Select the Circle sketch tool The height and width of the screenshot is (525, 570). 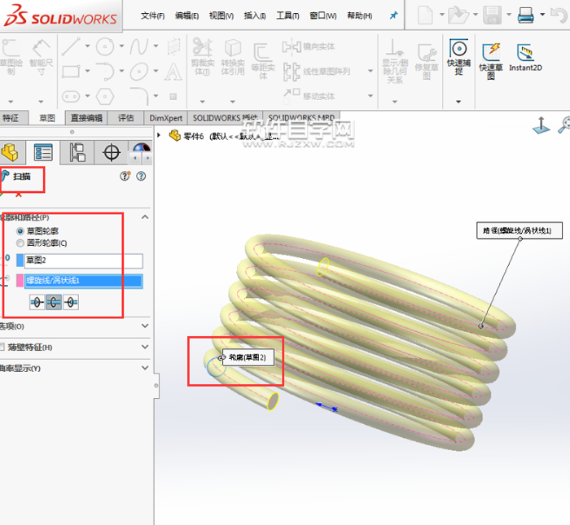pos(105,46)
